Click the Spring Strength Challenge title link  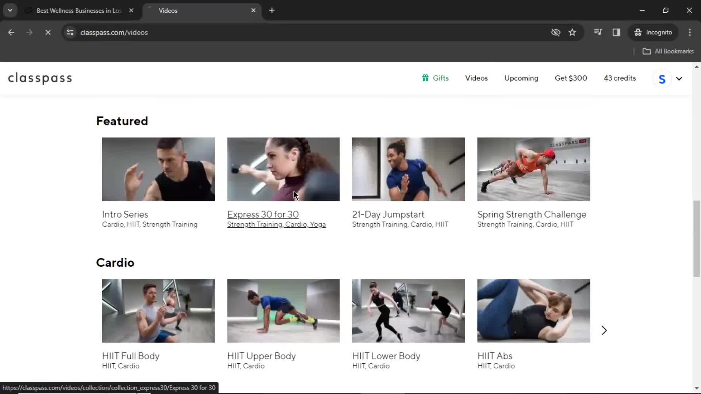tap(532, 215)
